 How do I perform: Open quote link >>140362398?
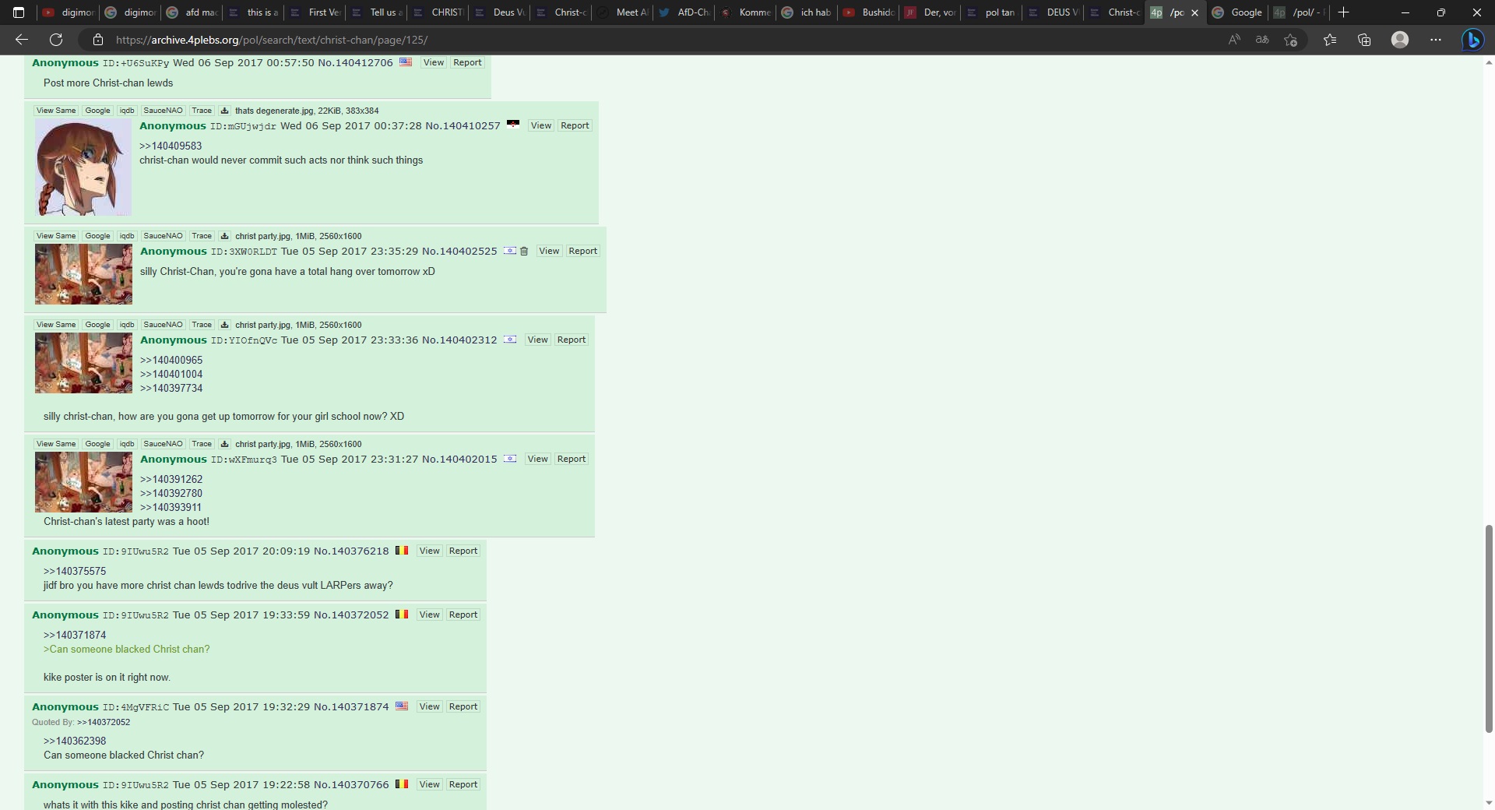tap(75, 741)
